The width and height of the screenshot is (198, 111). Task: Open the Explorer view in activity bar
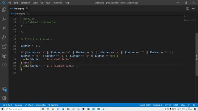[x=4, y=10]
